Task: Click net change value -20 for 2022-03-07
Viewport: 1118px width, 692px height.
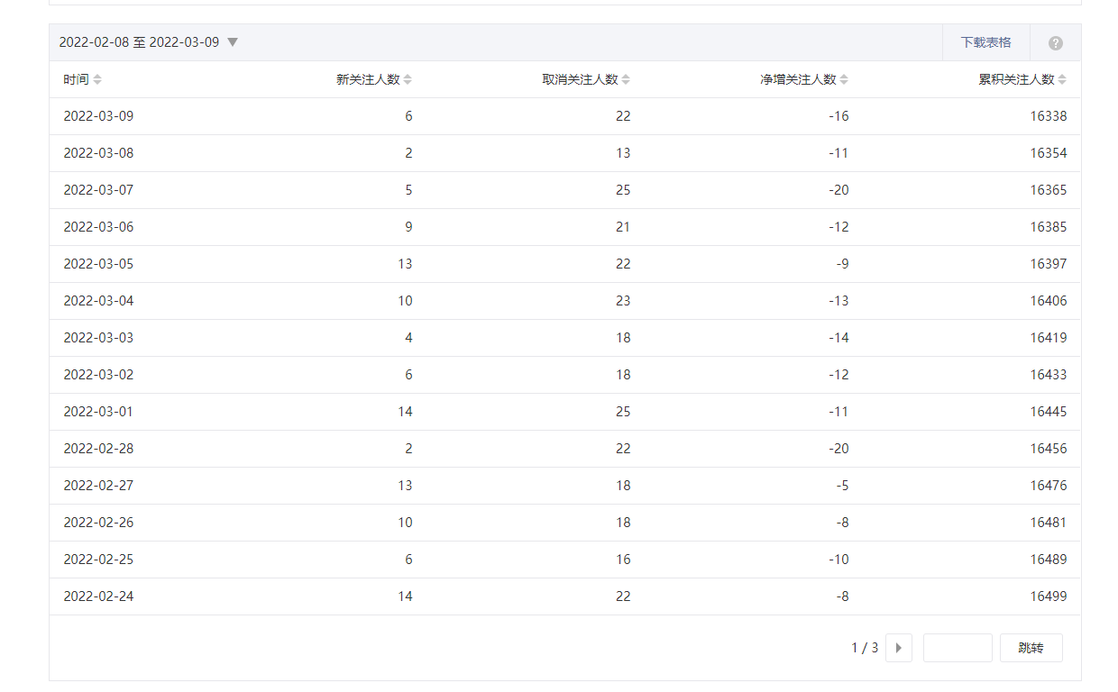Action: [838, 190]
